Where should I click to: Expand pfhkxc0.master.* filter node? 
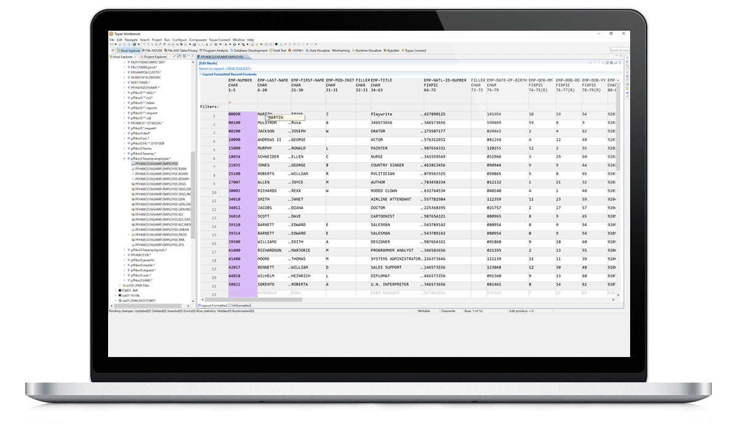[125, 265]
